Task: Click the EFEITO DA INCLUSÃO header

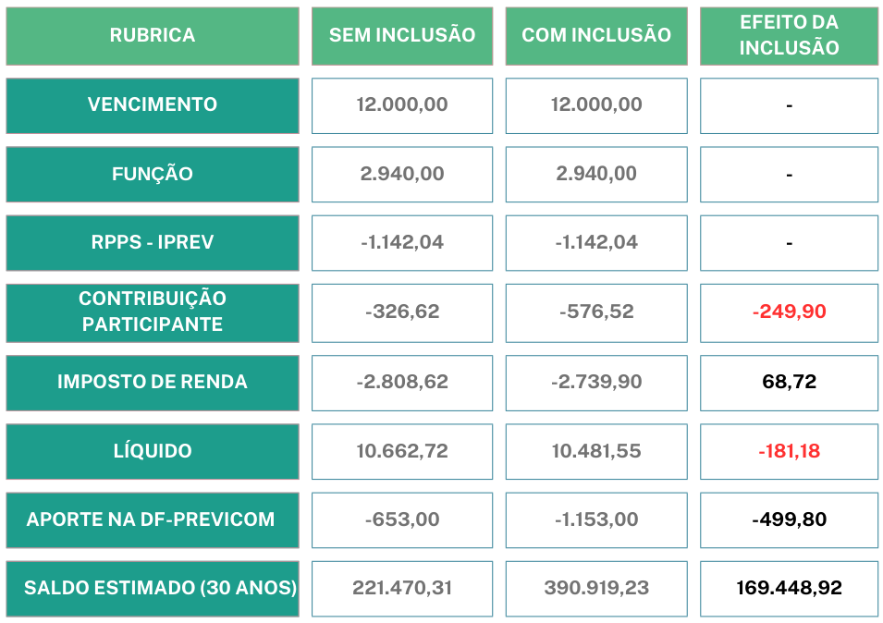Action: pyautogui.click(x=789, y=36)
